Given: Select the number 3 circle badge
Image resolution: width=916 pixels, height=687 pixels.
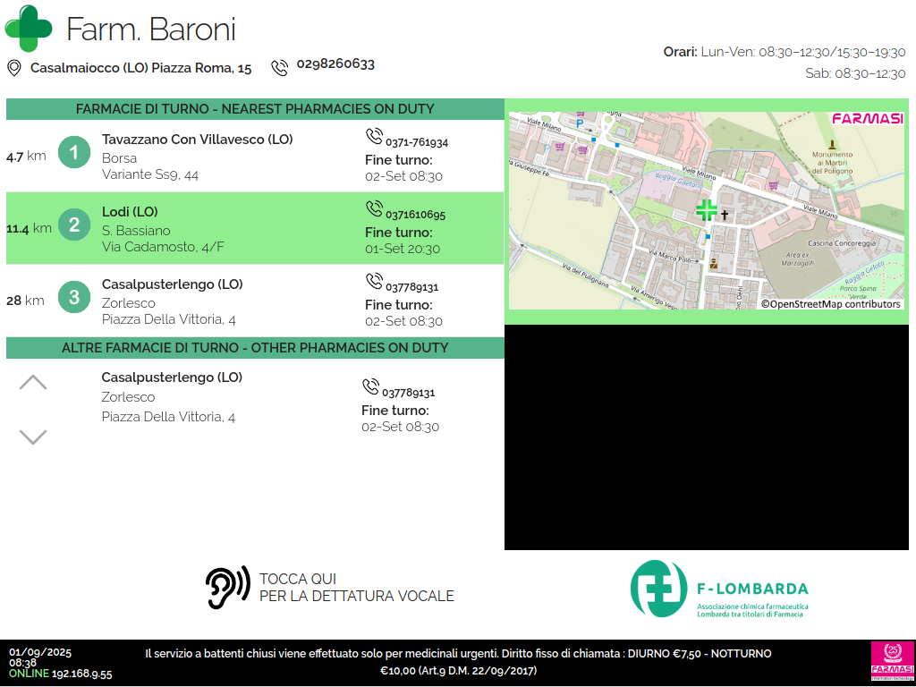Looking at the screenshot, I should (x=74, y=297).
